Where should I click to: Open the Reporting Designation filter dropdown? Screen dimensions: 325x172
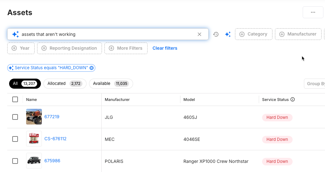point(70,48)
